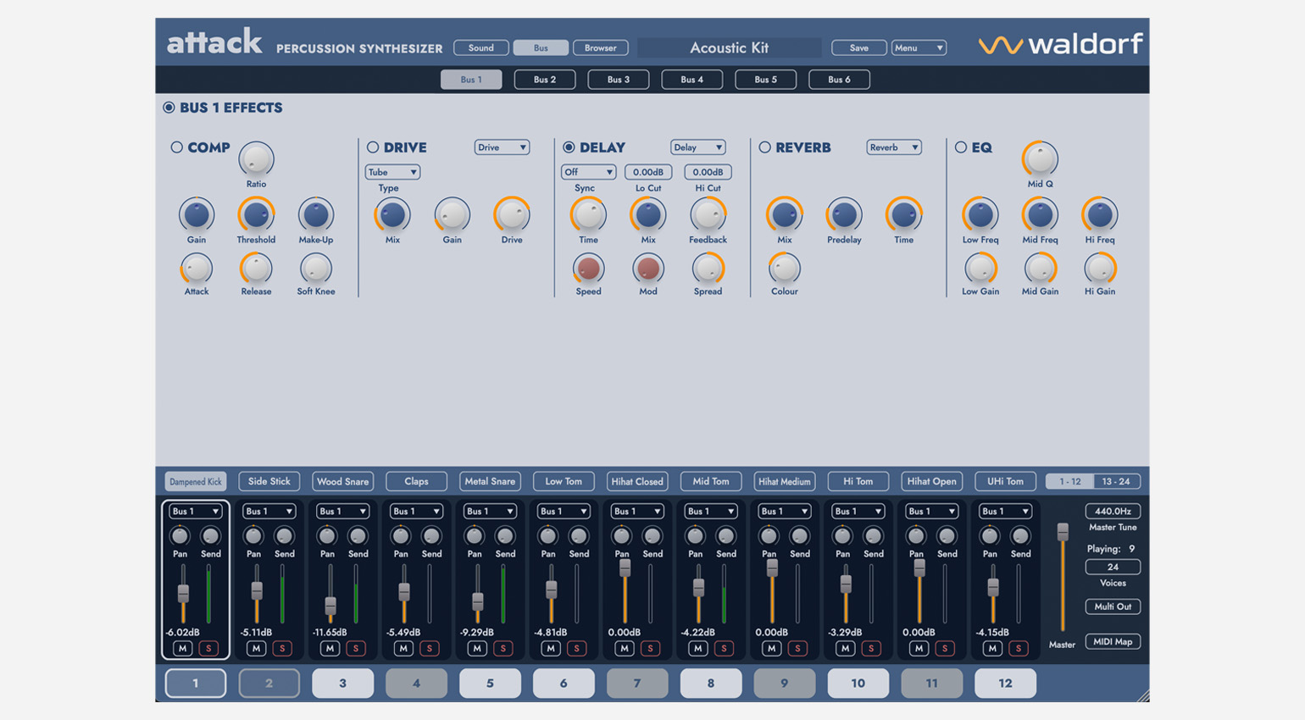Screen dimensions: 1305x720
Task: Open the delay Sync dropdown
Action: point(588,172)
